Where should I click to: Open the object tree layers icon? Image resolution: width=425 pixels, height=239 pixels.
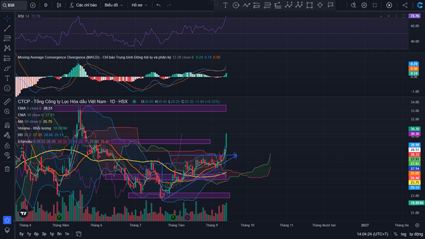point(7,230)
